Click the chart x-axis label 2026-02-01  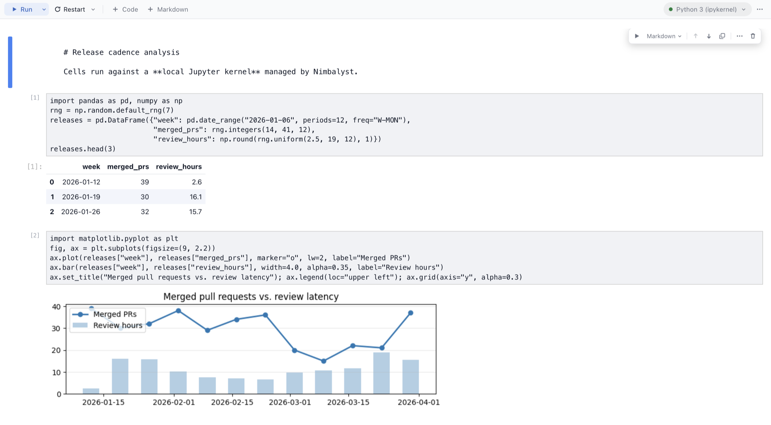(x=174, y=402)
